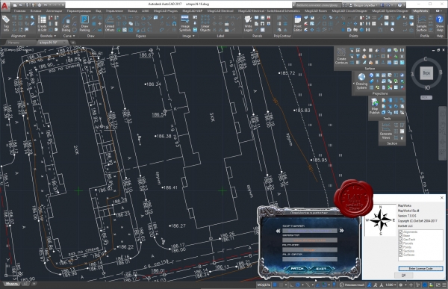Toggle the Points module checkbox
448x289 pixels.
(400, 247)
